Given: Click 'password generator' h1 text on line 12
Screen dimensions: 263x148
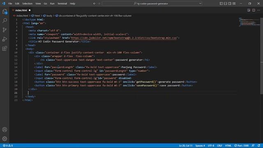Looking at the screenshot, I should [x=129, y=60].
